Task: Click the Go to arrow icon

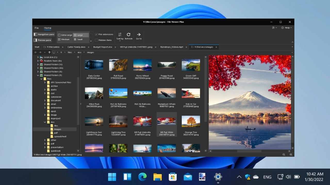Action: click(x=139, y=34)
